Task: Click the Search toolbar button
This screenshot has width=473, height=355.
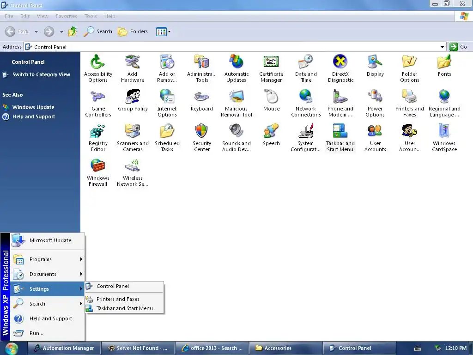Action: point(98,31)
